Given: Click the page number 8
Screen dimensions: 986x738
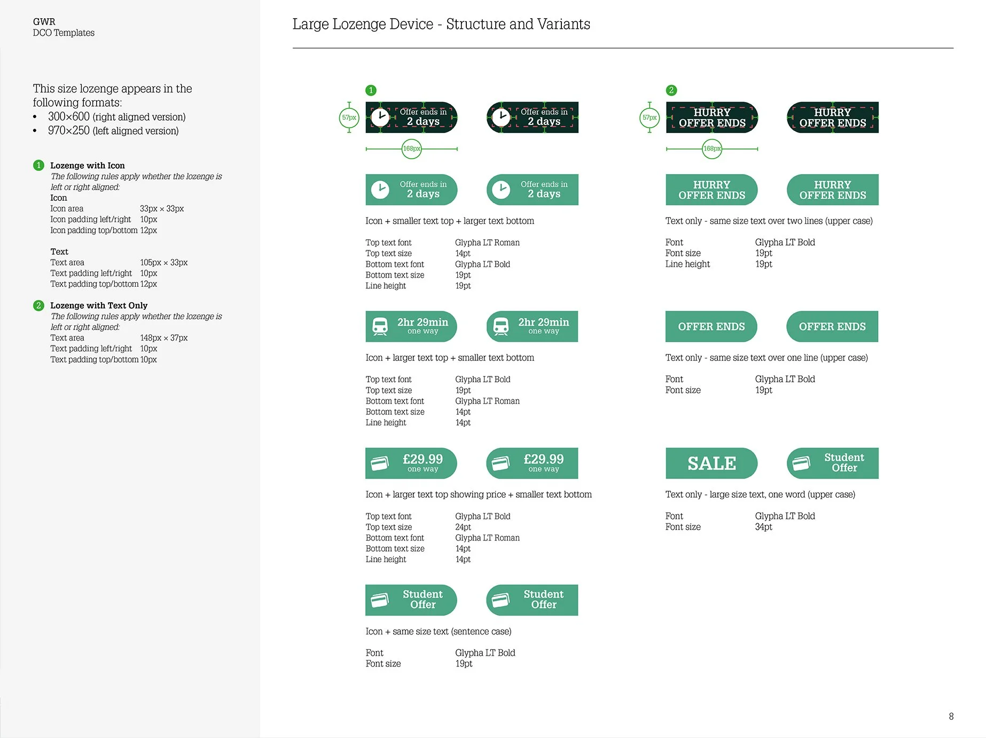Looking at the screenshot, I should 951,717.
